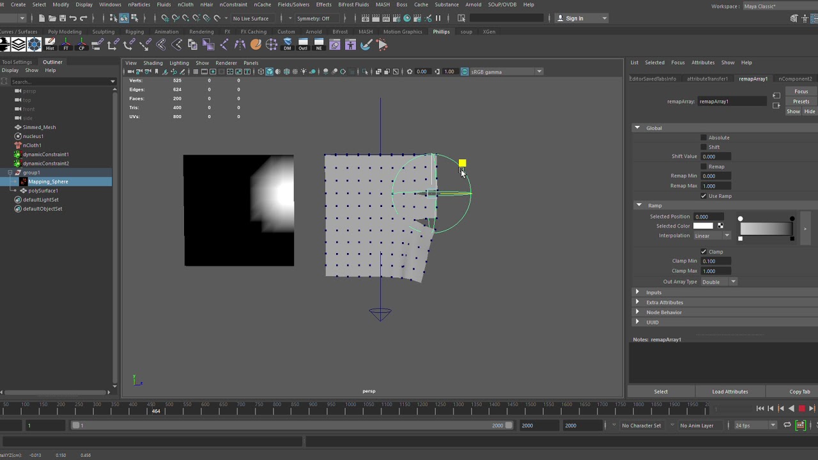Collapse the Ramp section
818x460 pixels.
(639, 205)
